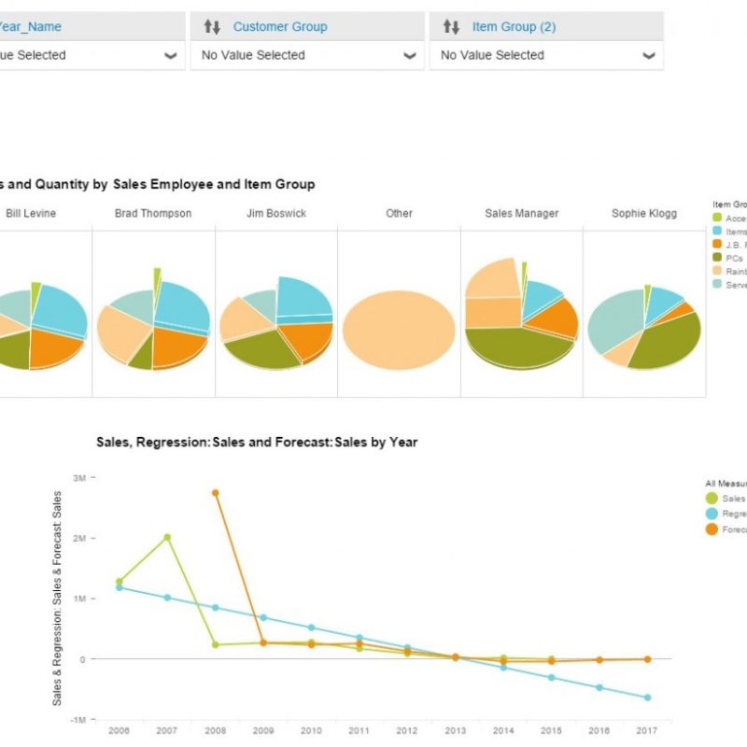Click the orange Foreca... measure legend dot

[712, 529]
